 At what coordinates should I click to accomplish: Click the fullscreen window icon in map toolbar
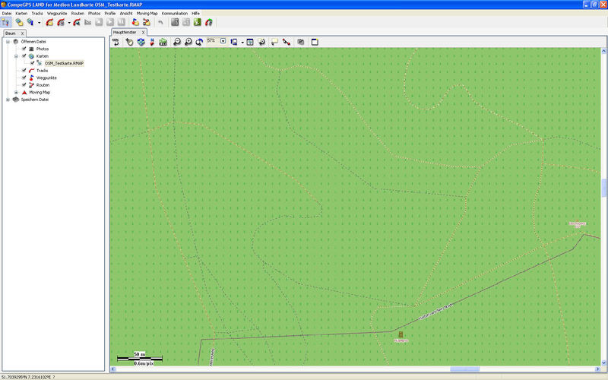coord(314,42)
